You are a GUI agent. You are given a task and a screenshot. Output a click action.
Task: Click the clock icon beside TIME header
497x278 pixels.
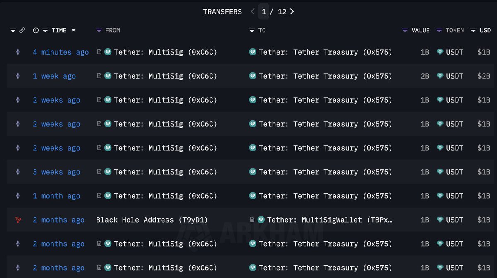tap(36, 30)
